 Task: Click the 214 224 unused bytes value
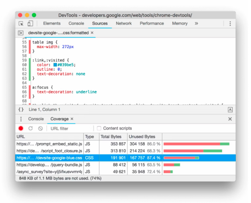[x=137, y=151]
